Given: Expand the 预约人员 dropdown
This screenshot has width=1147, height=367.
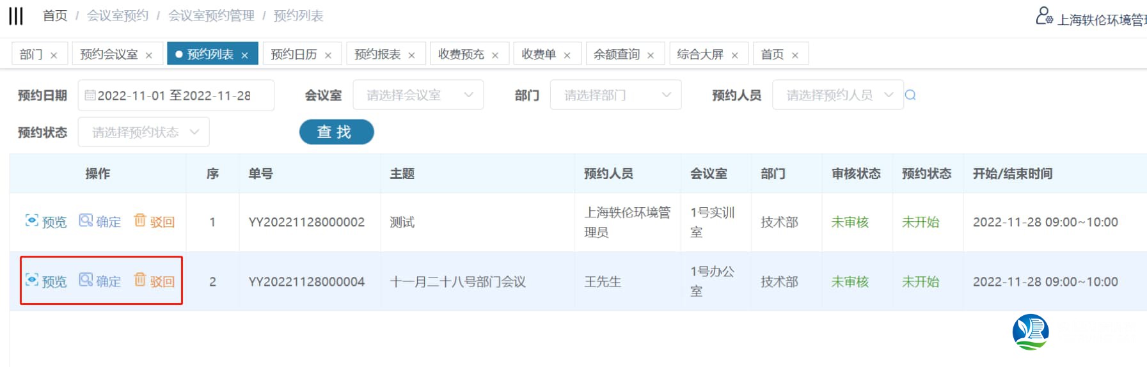Looking at the screenshot, I should pyautogui.click(x=837, y=95).
